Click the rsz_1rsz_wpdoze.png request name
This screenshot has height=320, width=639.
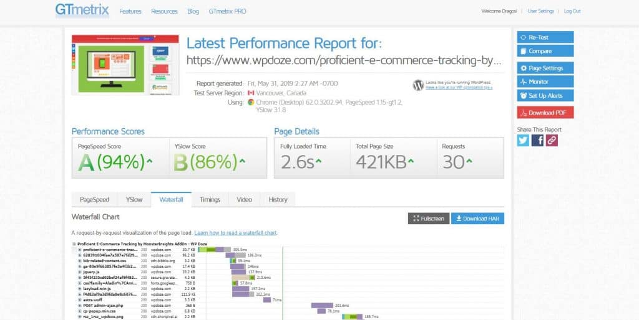pyautogui.click(x=104, y=316)
